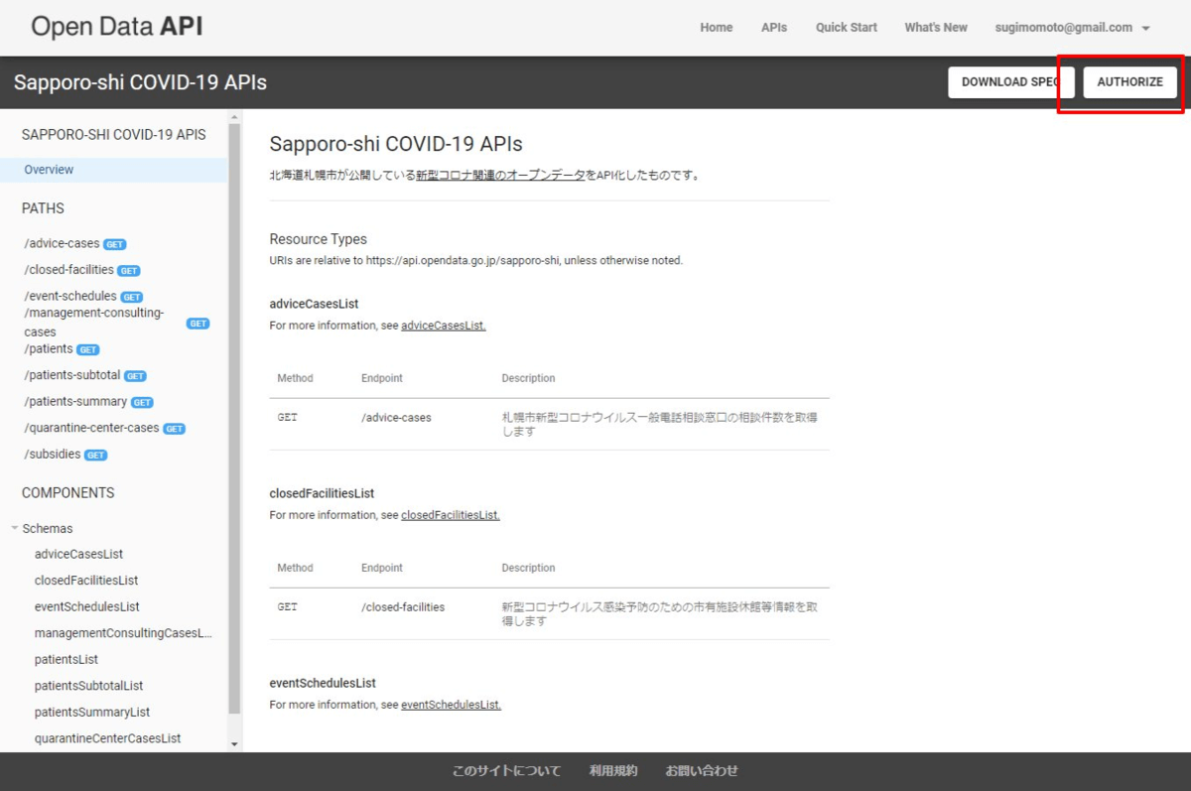Click the DOWNLOAD SPEC button
The width and height of the screenshot is (1191, 791).
coord(1010,82)
